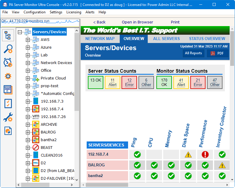Collapse the Servers/Devices root node

[x=20, y=32]
